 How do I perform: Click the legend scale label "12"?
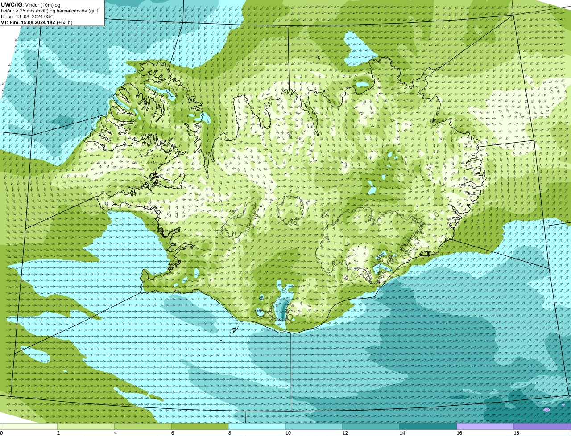coord(345,433)
